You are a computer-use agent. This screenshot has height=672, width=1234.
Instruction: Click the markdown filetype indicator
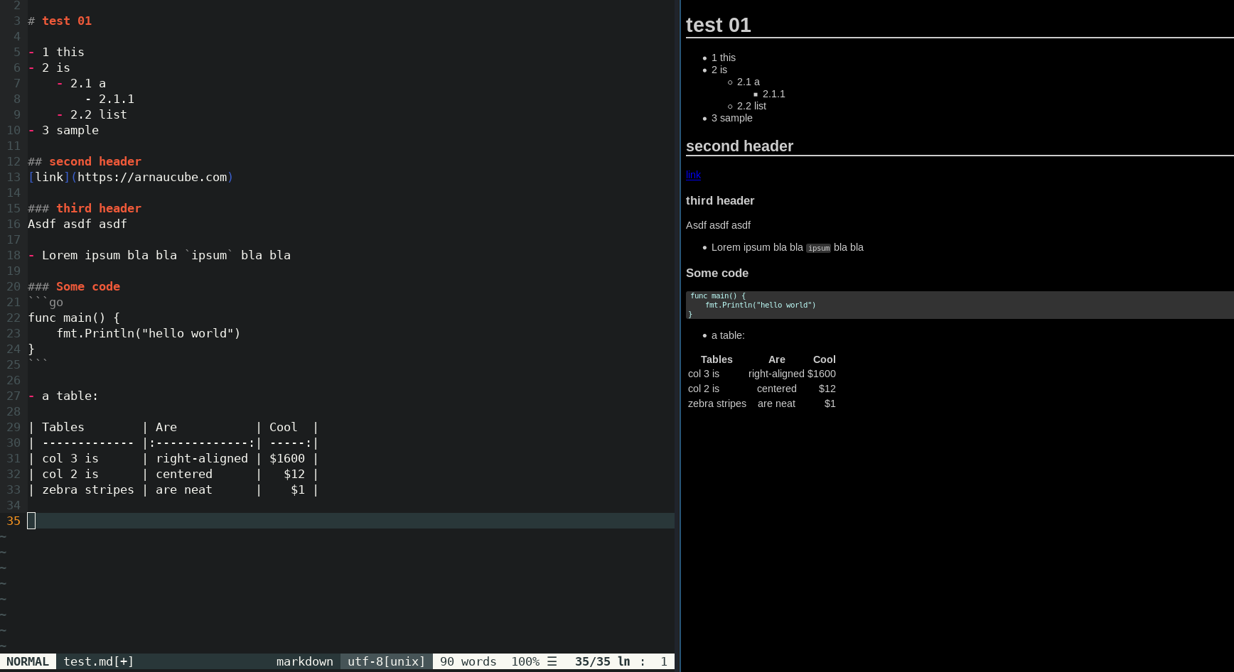pos(305,661)
